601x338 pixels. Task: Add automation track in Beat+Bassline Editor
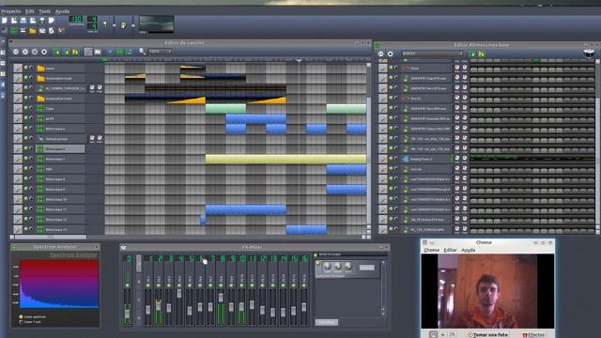[482, 54]
